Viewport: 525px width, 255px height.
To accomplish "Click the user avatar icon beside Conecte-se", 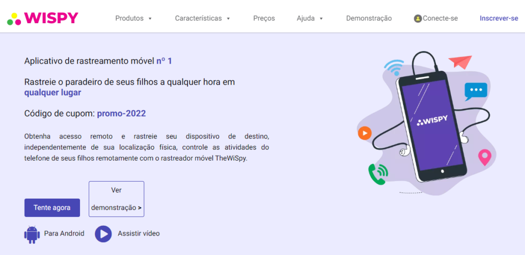I will [418, 18].
